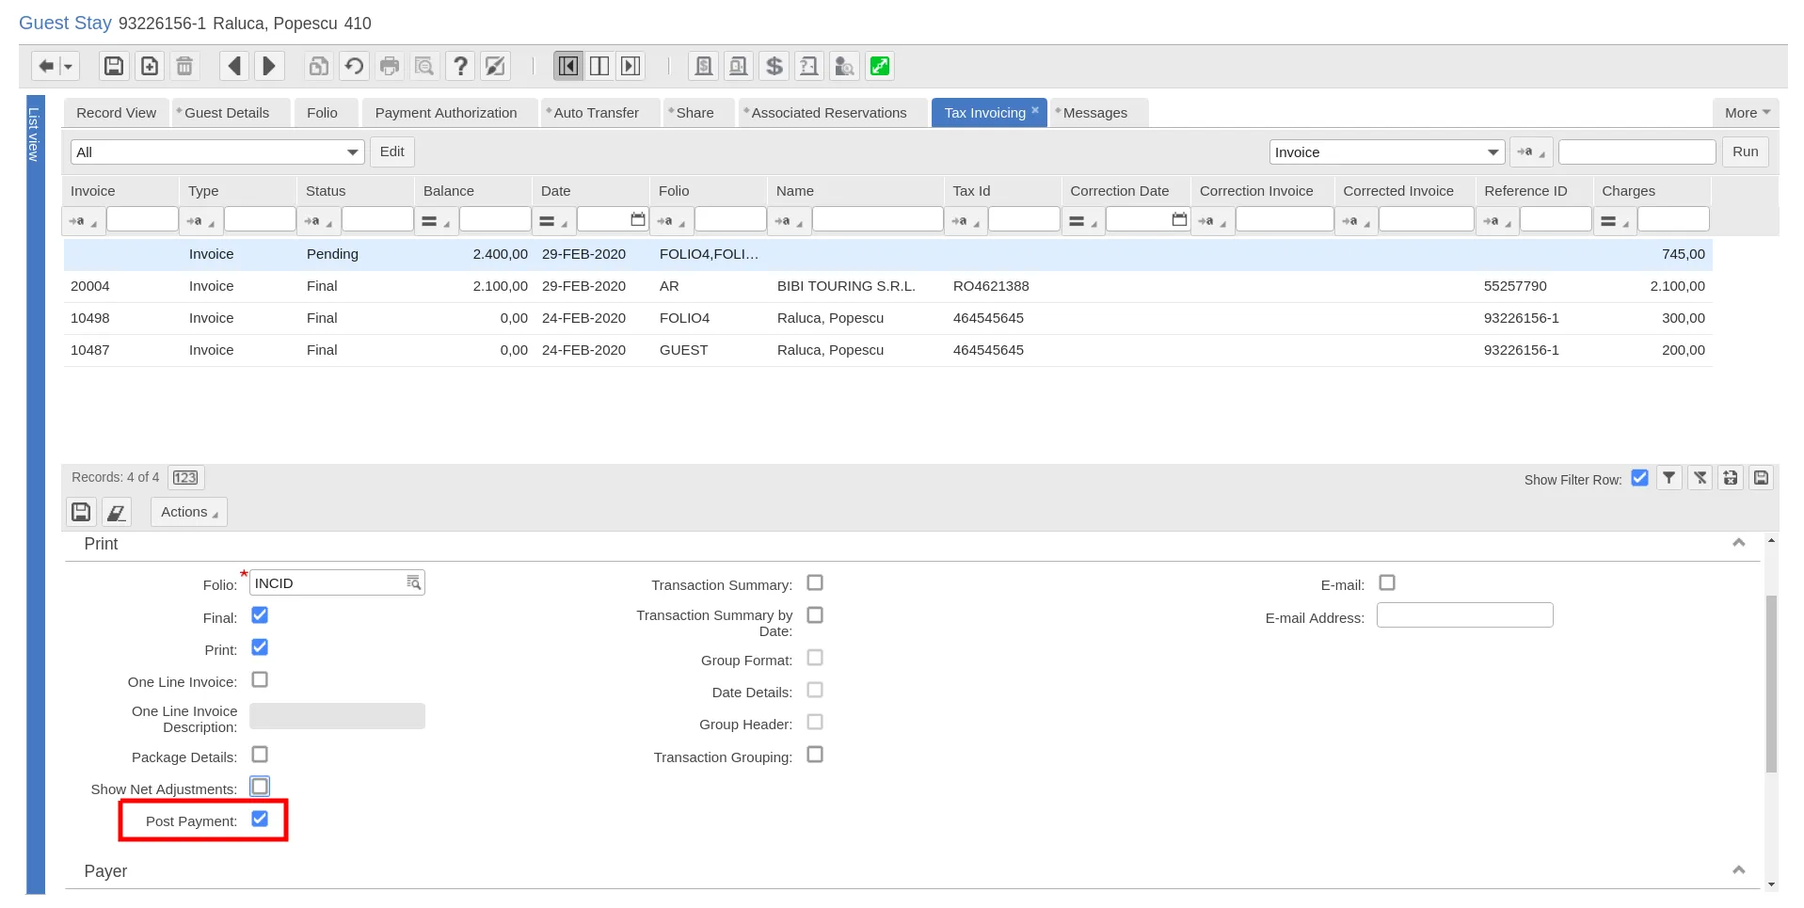Expand the More tabs menu

click(1747, 113)
